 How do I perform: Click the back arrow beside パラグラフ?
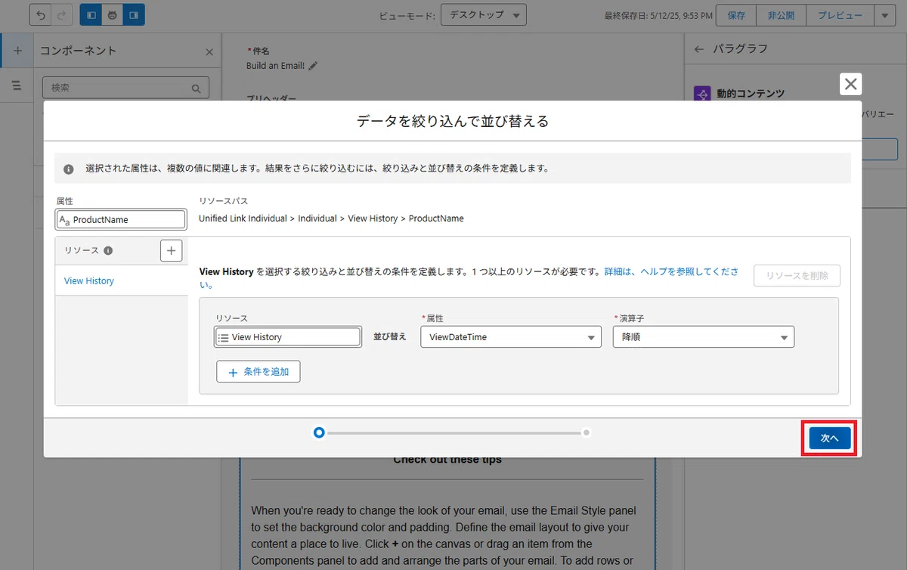pyautogui.click(x=699, y=49)
